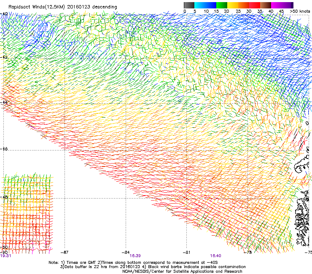Click the blue 10-15 knots legend swatch
The width and height of the screenshot is (312, 274).
pos(211,5)
